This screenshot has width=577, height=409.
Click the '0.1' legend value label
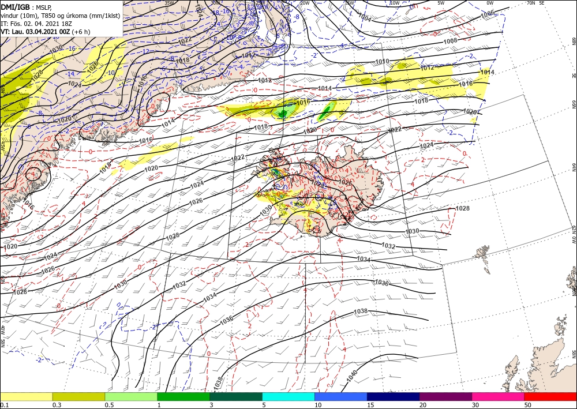pos(3,405)
